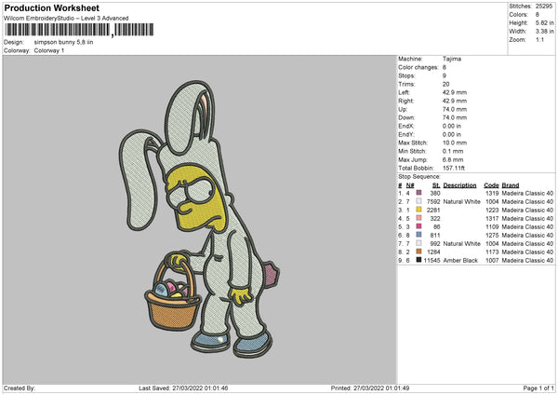Click the pink swatch for thread code 1317
The height and width of the screenshot is (395, 558).
click(418, 218)
